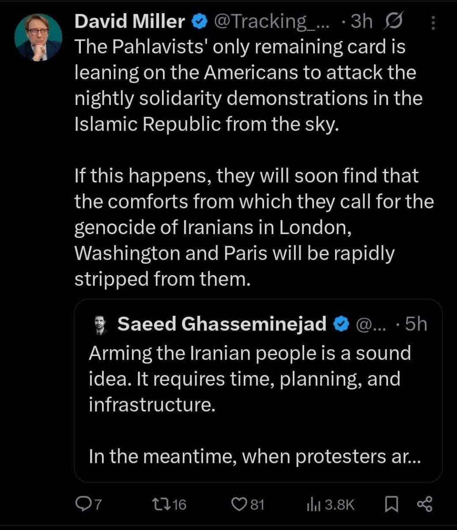The width and height of the screenshot is (457, 530).
Task: Open the Grok slash-circle icon
Action: coord(393,21)
